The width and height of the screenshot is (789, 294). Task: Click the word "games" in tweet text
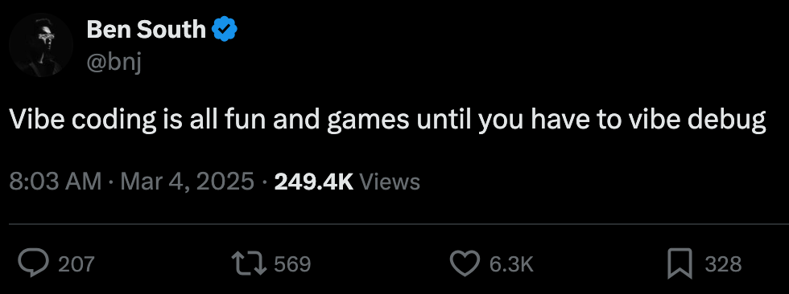pos(368,122)
